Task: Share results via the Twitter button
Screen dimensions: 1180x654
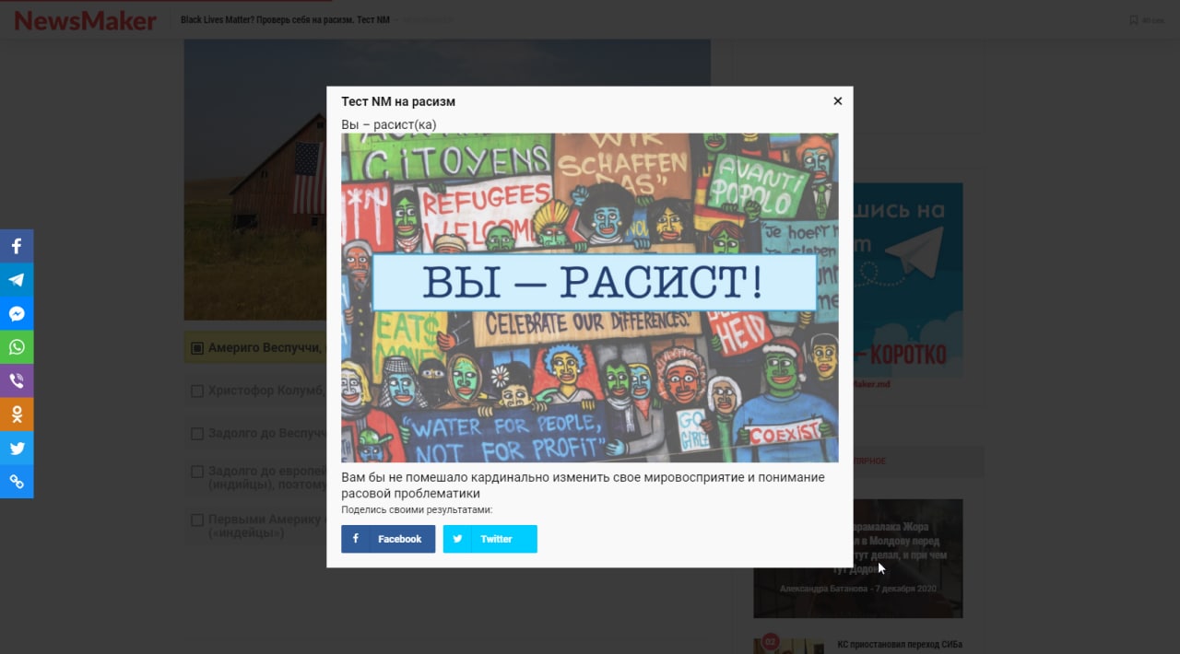Action: point(490,539)
